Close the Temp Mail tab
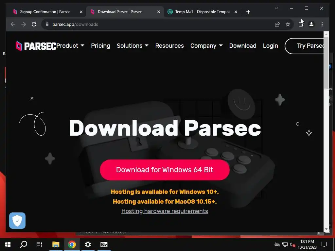Image resolution: width=335 pixels, height=251 pixels. point(236,12)
